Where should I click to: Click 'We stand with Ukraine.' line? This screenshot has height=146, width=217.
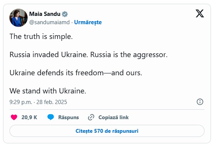tap(48, 91)
